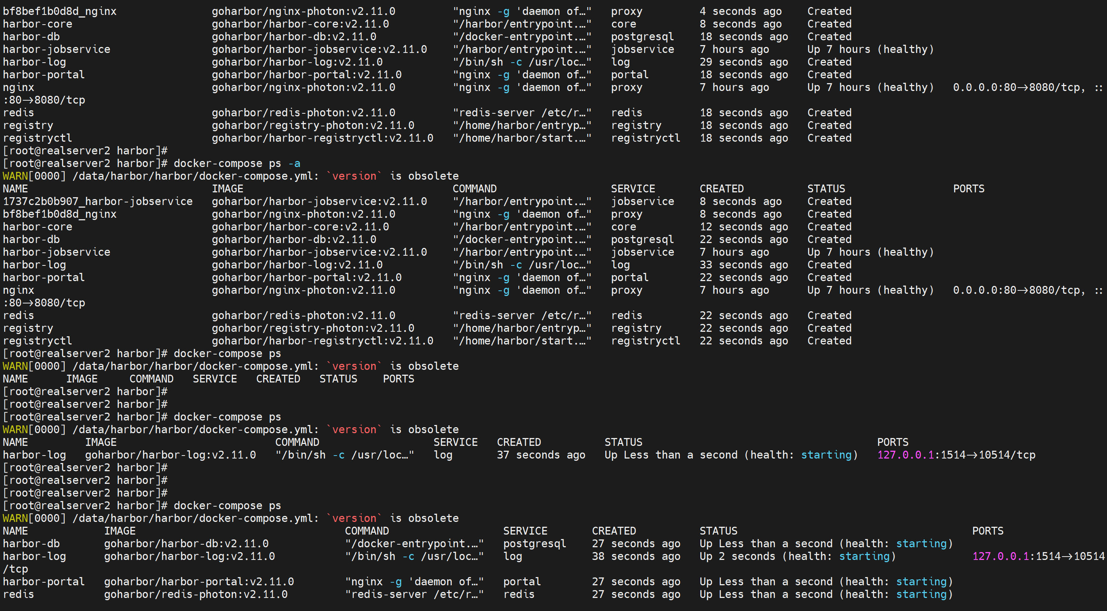Click 'portal' service name in bottom table

tap(522, 582)
